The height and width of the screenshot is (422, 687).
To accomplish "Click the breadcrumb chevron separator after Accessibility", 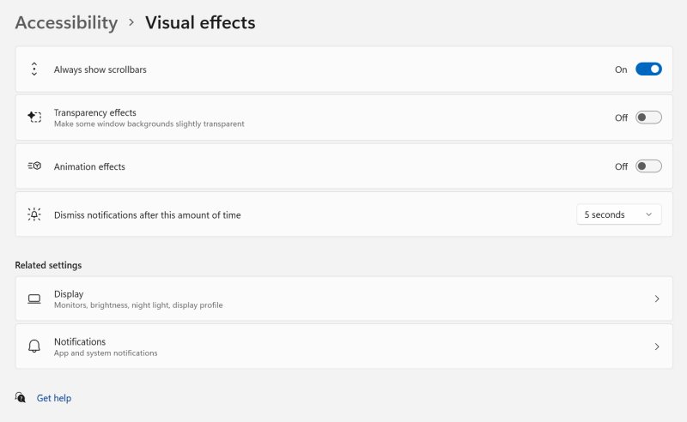I will [x=131, y=23].
